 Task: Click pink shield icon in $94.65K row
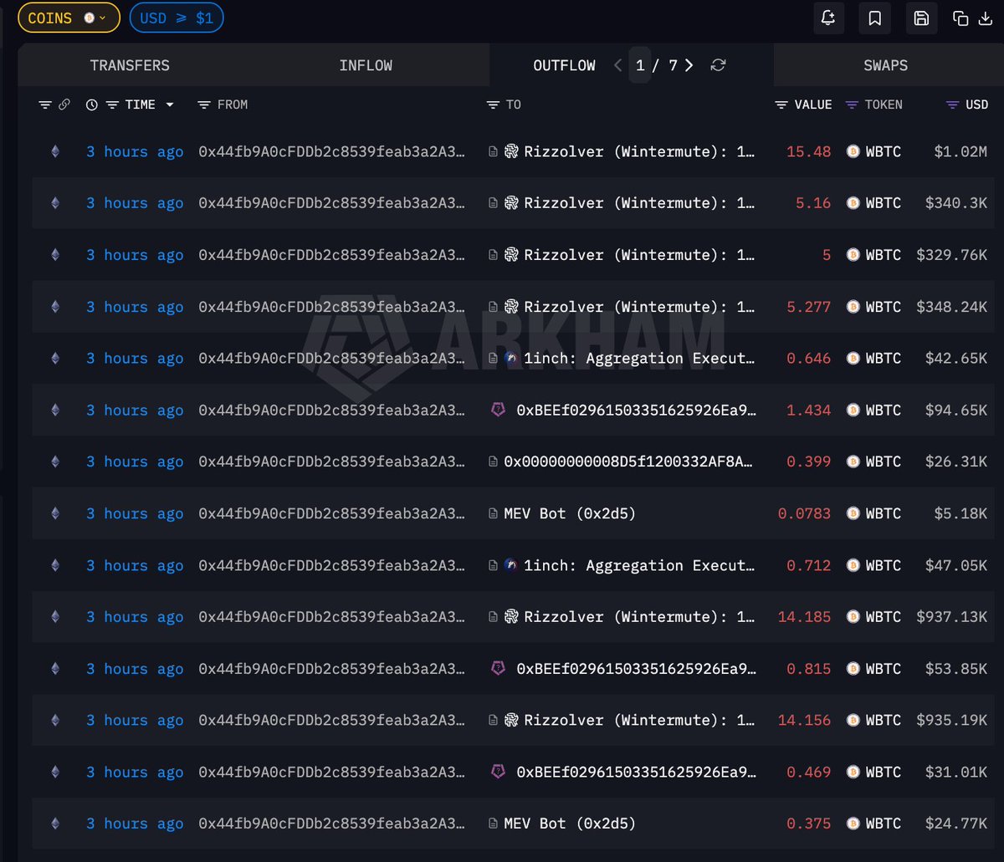[498, 410]
